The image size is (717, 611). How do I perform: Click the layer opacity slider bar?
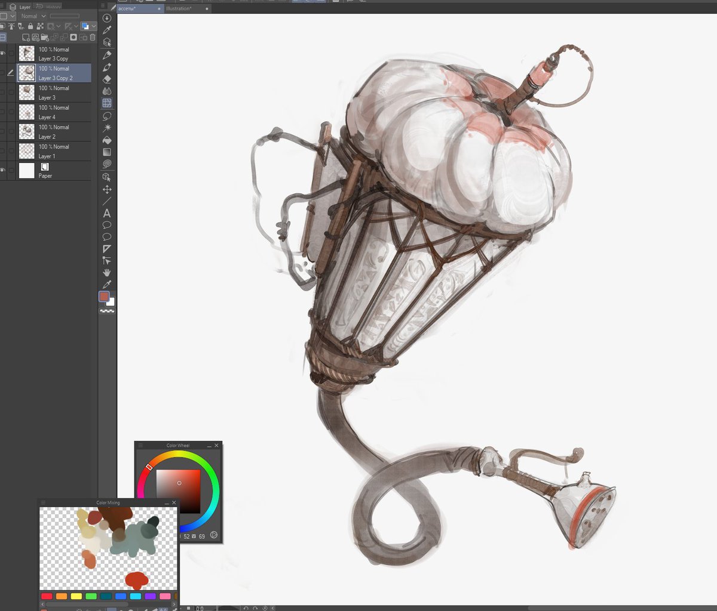[x=65, y=16]
